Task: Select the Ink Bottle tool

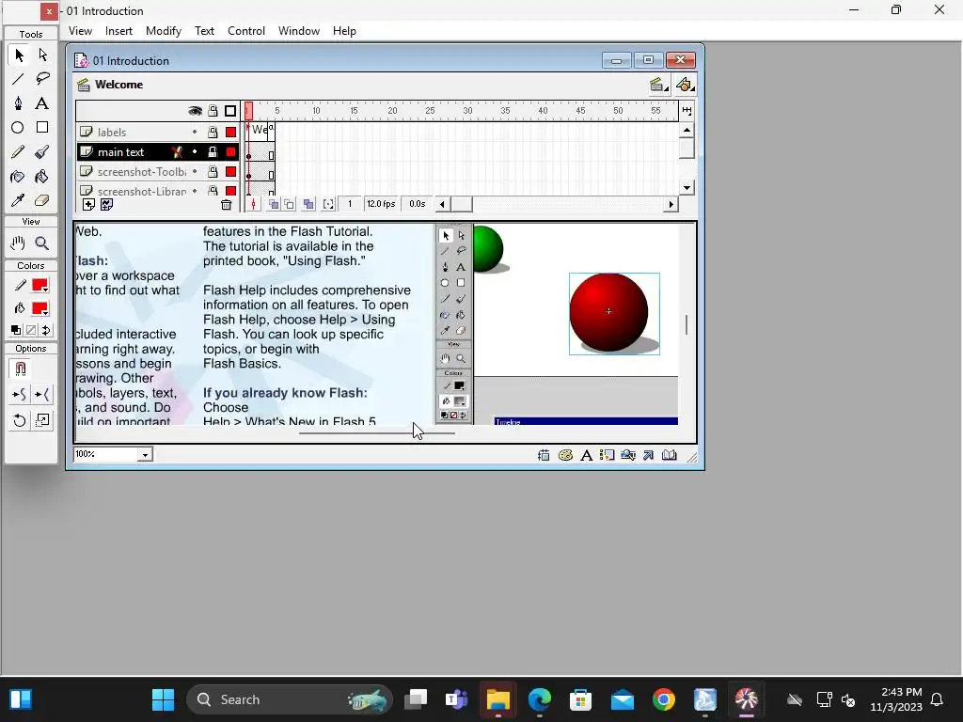Action: pos(18,177)
